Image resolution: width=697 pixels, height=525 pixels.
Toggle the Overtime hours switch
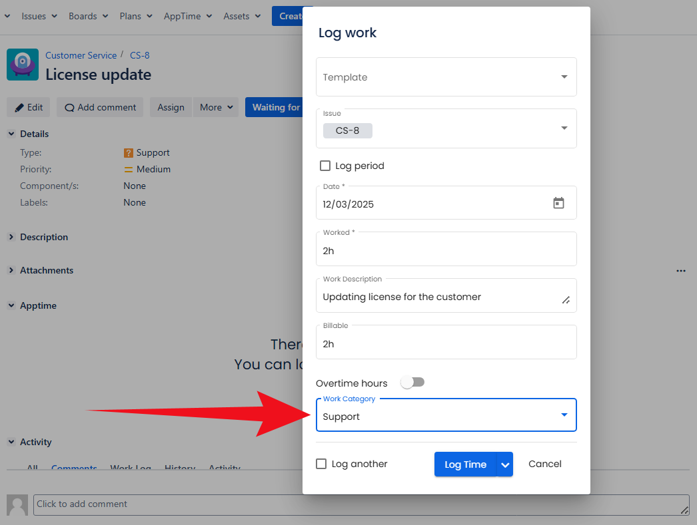point(412,383)
